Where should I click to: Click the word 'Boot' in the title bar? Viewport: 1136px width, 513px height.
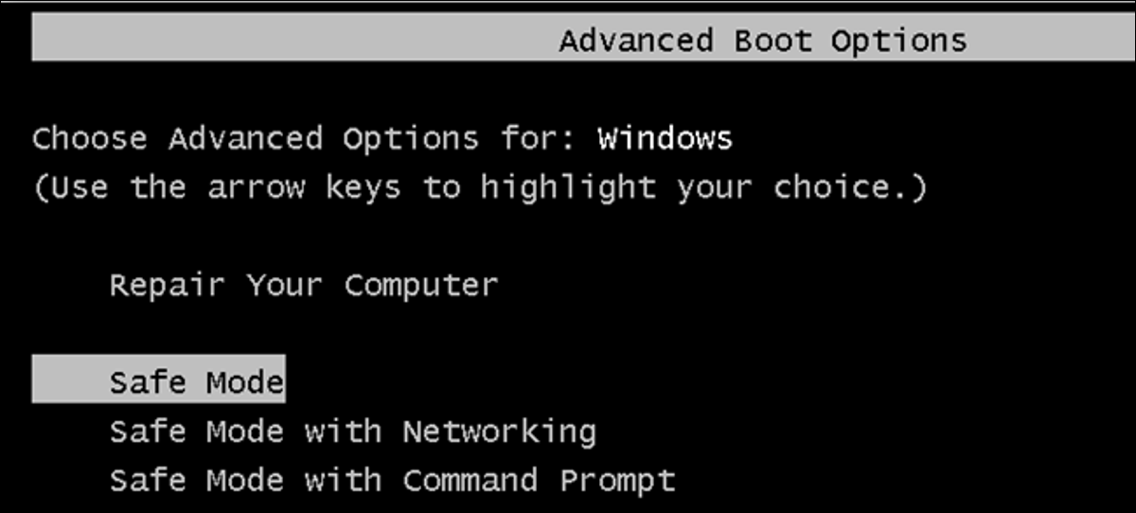coord(772,41)
